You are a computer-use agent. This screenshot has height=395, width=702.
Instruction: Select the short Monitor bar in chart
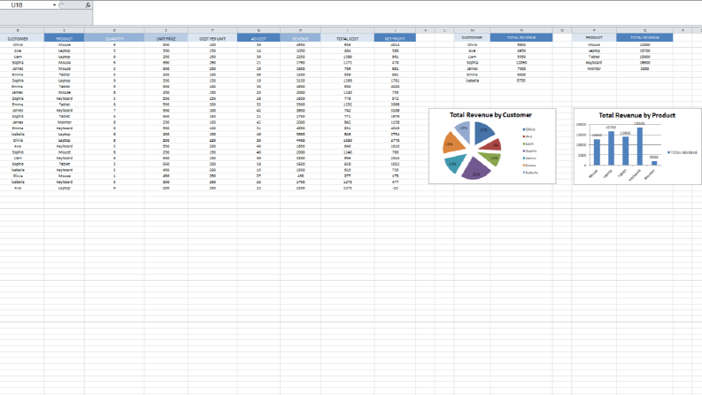coord(654,163)
